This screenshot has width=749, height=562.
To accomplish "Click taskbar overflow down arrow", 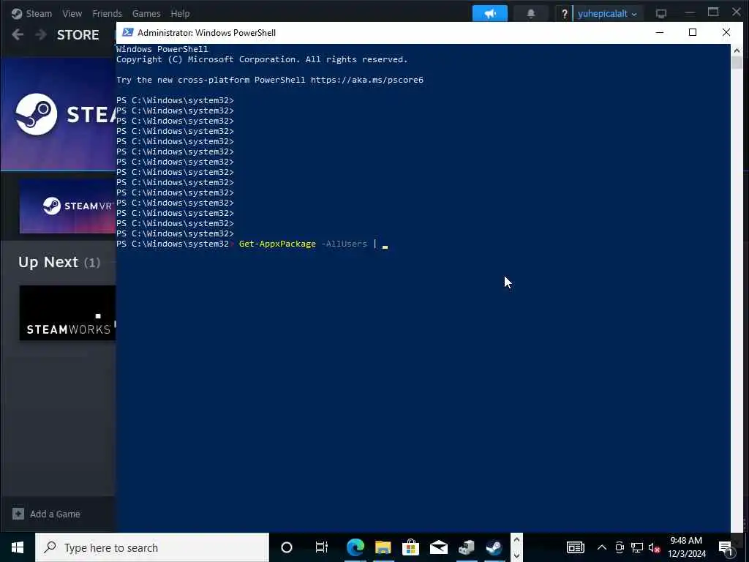I will pyautogui.click(x=516, y=555).
